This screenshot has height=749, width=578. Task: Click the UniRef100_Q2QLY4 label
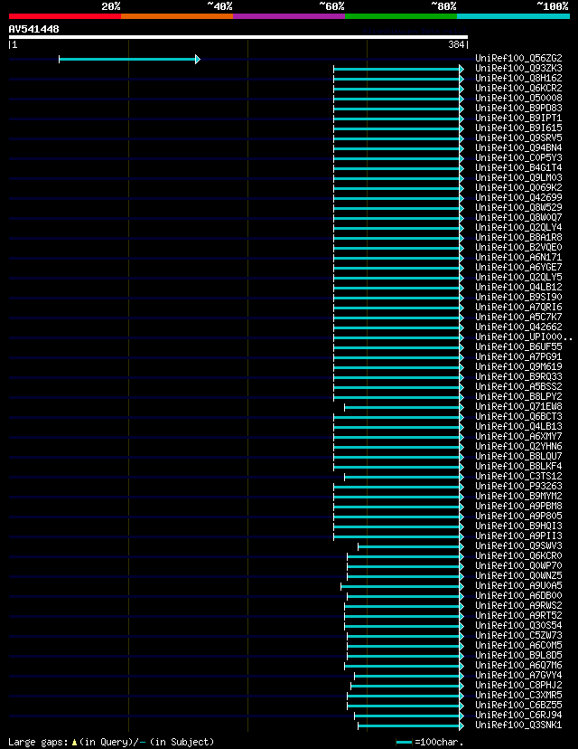point(518,227)
